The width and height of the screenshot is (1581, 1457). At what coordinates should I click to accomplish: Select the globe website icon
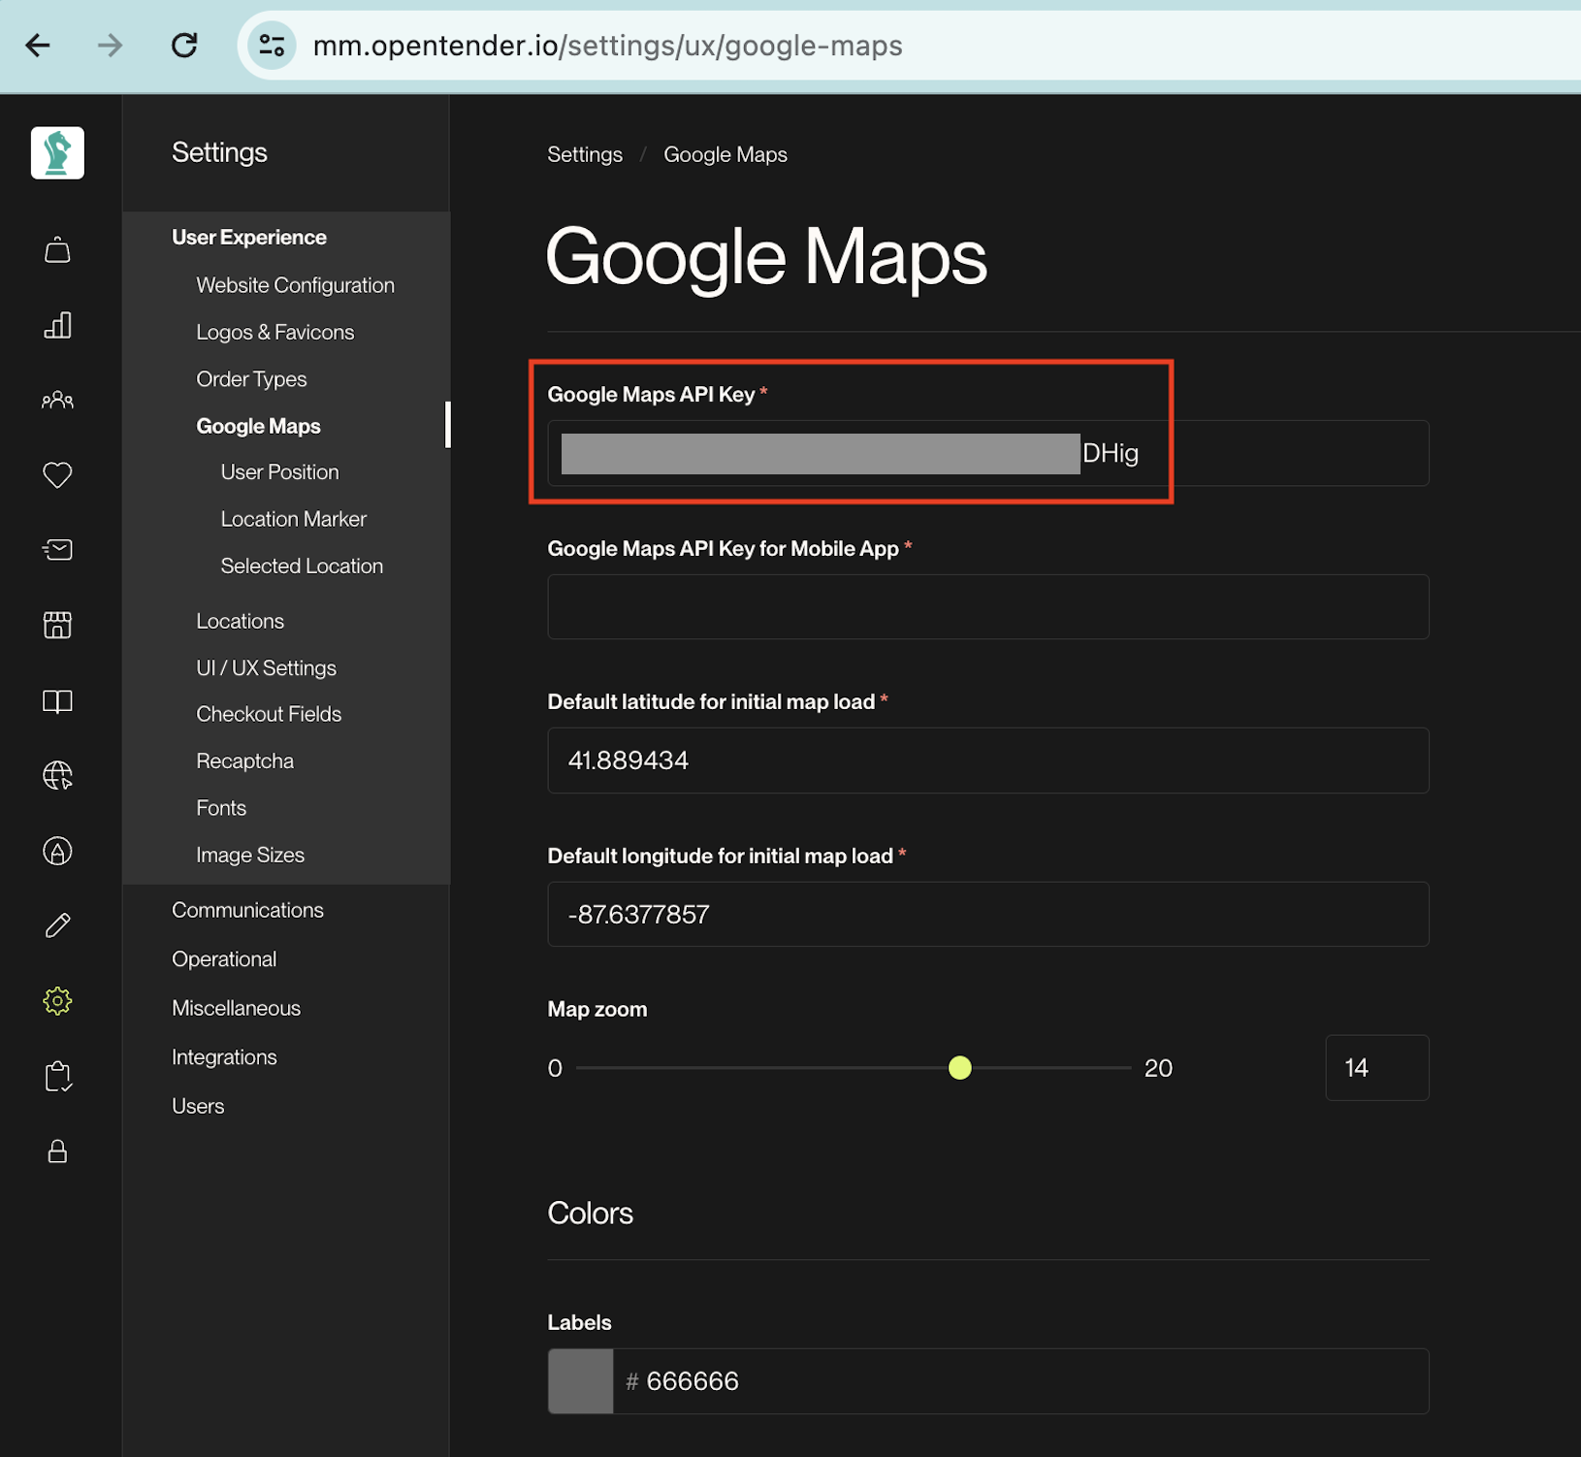(x=57, y=775)
